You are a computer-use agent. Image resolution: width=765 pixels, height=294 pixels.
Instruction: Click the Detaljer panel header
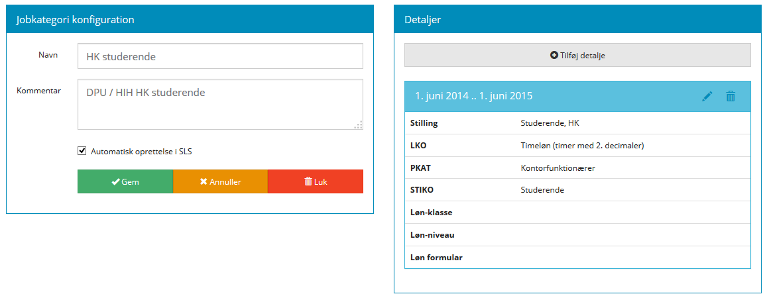[577, 20]
